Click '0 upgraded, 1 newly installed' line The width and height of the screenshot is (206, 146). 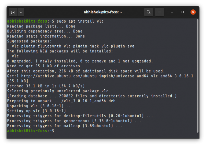coord(80,61)
